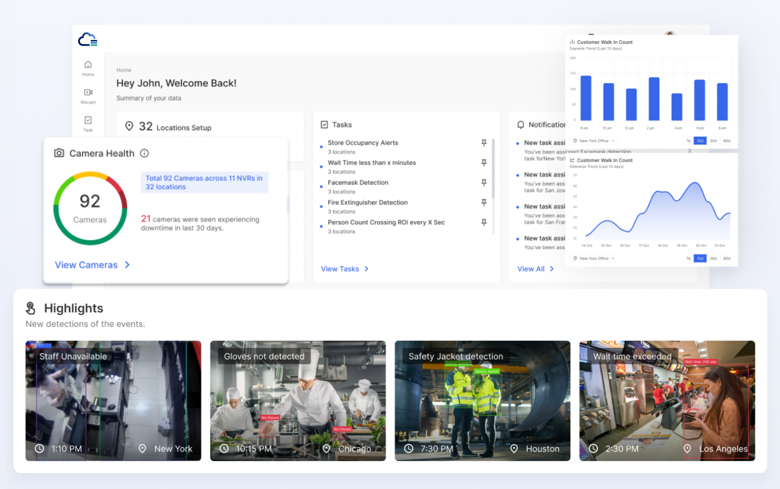Select 7d range on bar chart
The image size is (780, 489).
[x=688, y=141]
